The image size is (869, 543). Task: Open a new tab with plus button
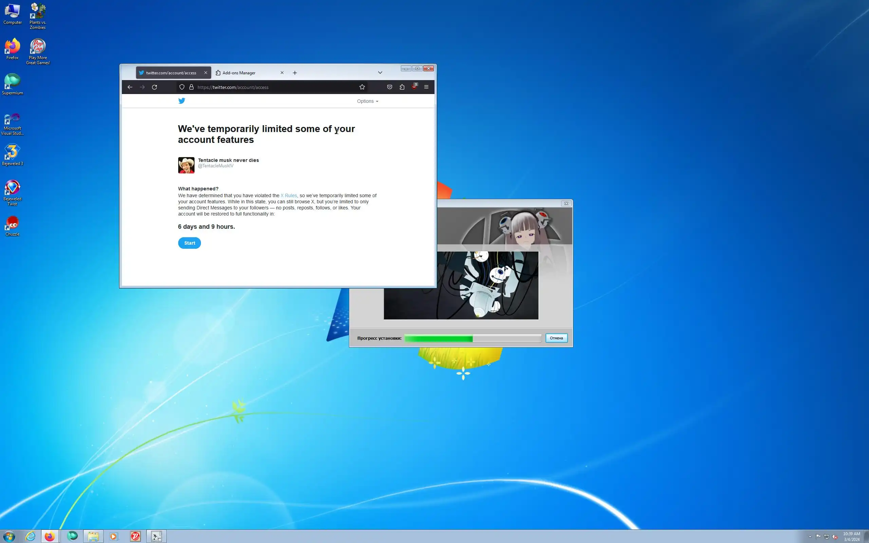(295, 73)
